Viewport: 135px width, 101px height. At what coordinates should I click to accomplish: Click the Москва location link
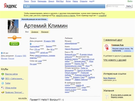[x=4, y=58]
